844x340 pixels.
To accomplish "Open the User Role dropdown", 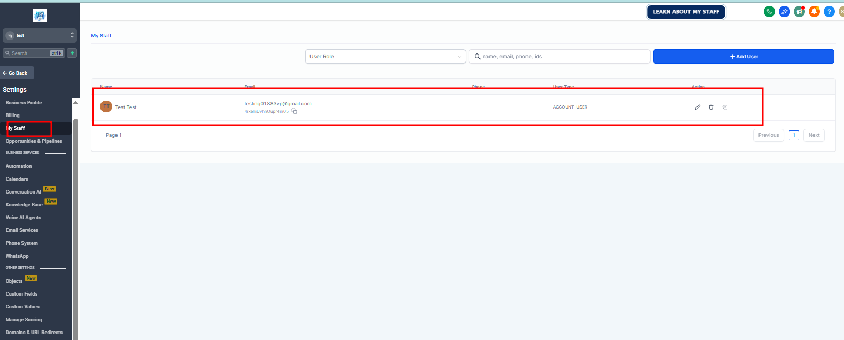I will pyautogui.click(x=385, y=56).
